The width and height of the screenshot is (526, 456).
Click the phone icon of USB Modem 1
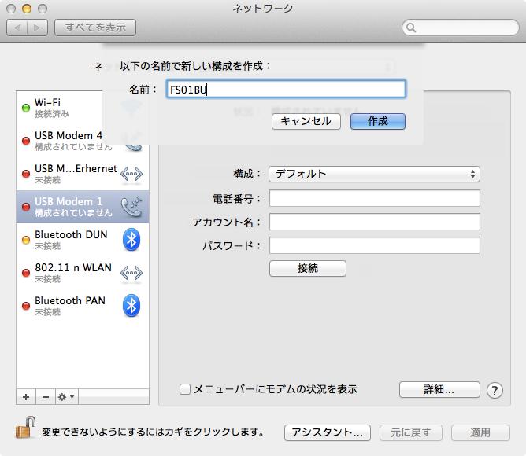(x=131, y=207)
